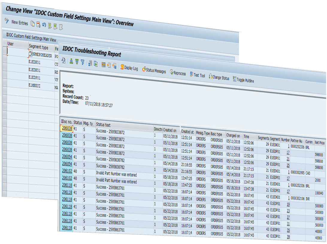Click the local file export icon

click(96, 64)
